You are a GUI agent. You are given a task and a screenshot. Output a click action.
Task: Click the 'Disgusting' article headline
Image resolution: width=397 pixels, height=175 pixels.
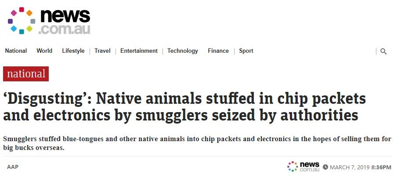click(x=184, y=106)
